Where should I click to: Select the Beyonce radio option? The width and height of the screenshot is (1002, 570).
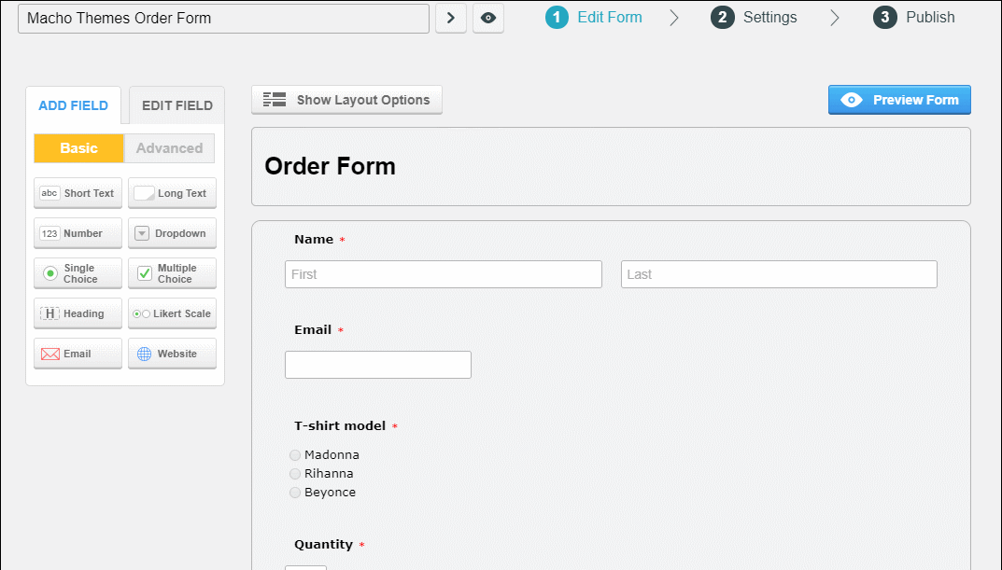294,493
